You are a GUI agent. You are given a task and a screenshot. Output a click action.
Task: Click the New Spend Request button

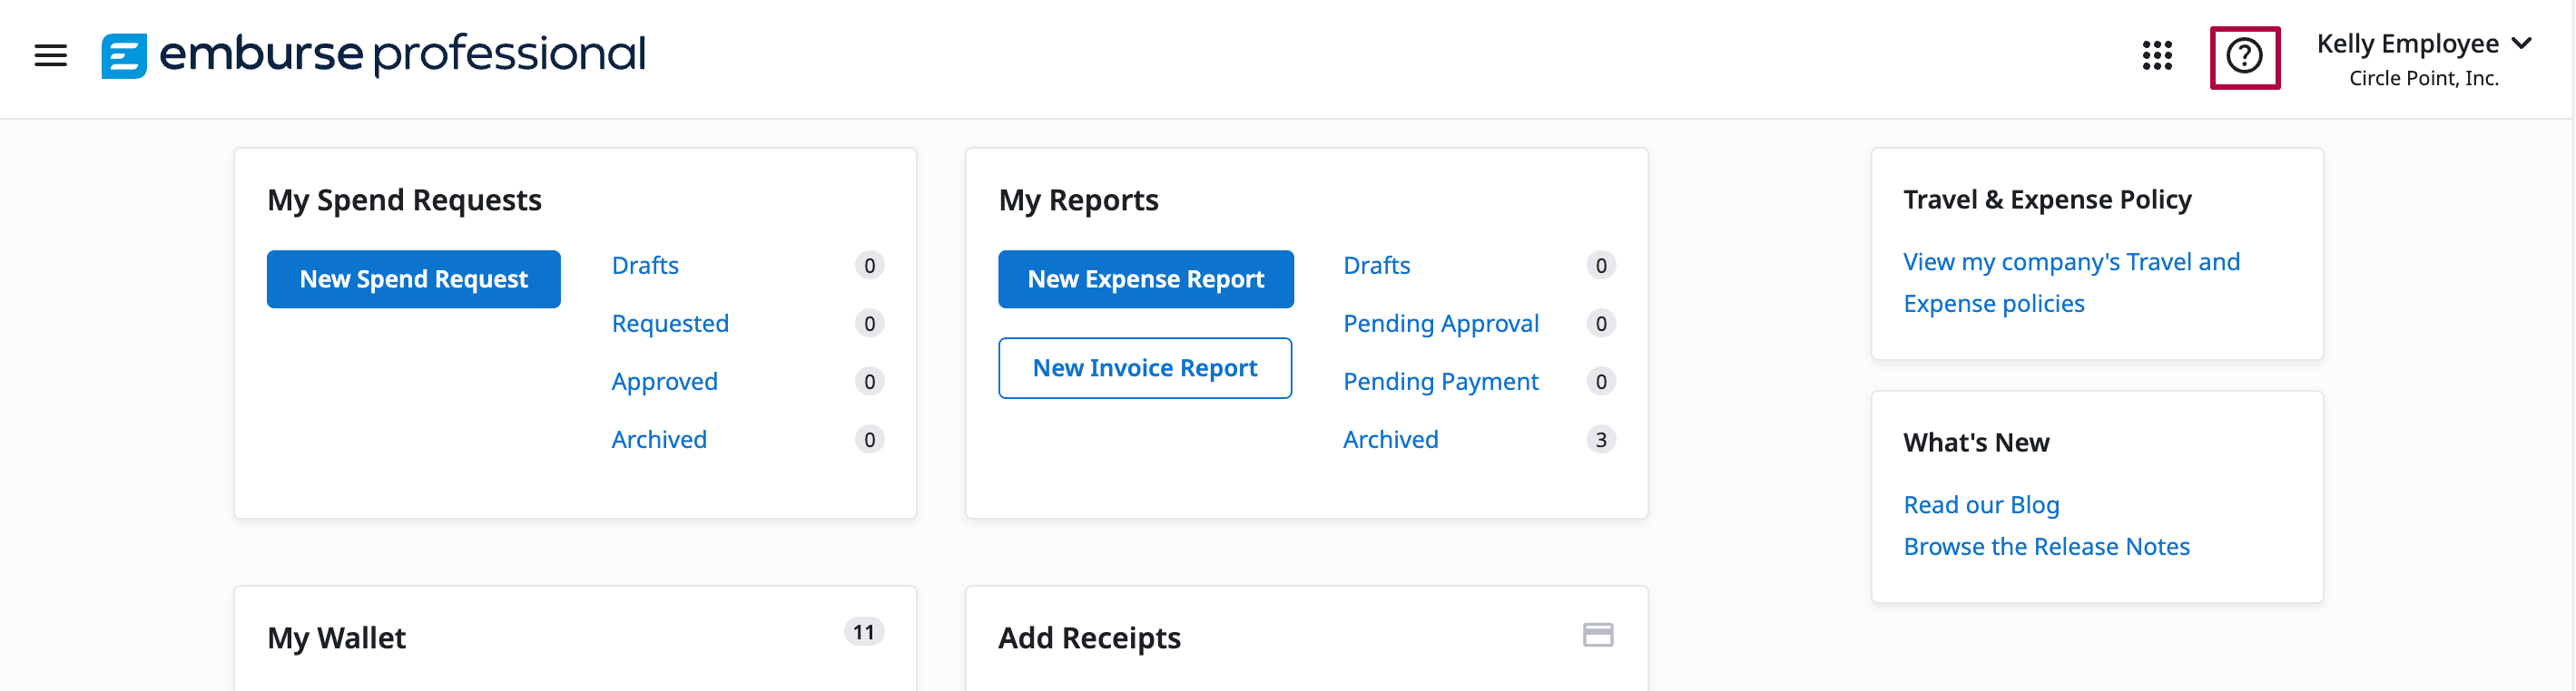pyautogui.click(x=413, y=279)
